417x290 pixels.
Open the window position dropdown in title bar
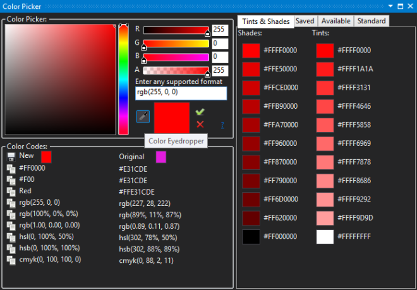(x=391, y=6)
